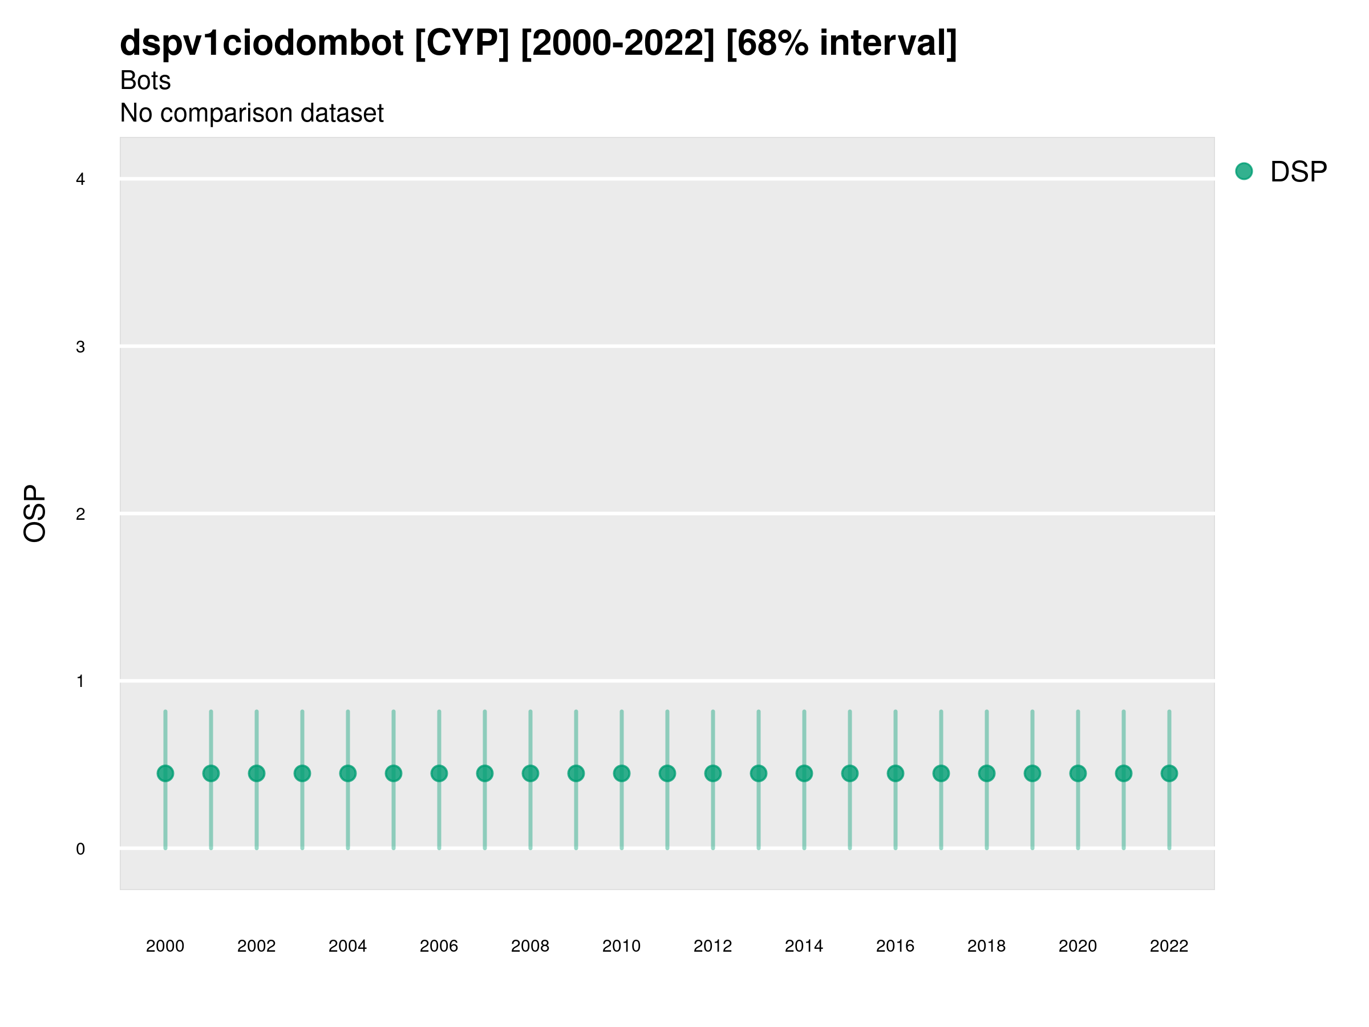Click the 2004 data point marker
Viewport: 1369px width, 1027px height.
pos(348,773)
